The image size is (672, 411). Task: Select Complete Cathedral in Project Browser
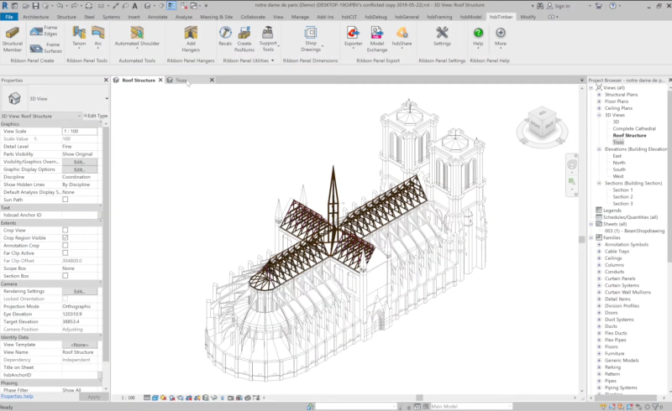pos(634,128)
